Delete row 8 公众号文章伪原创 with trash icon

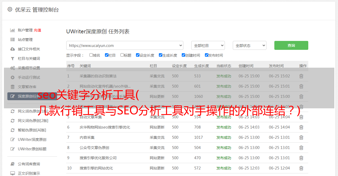301,148
